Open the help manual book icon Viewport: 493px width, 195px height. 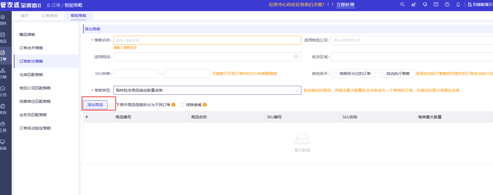point(436,4)
